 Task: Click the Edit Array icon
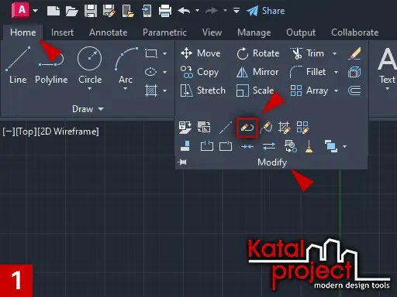tap(302, 128)
